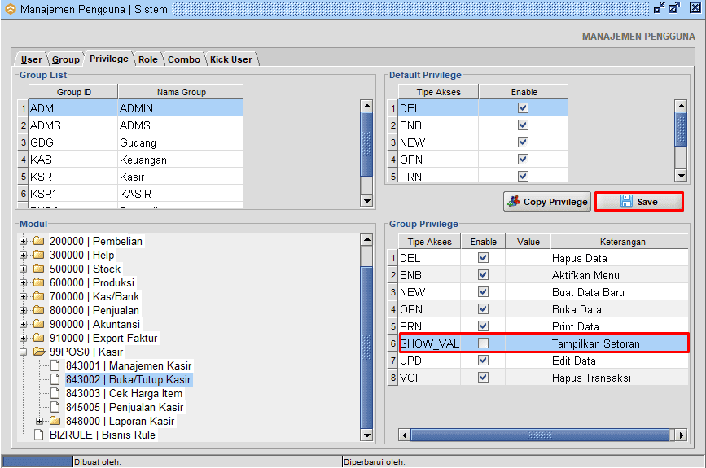
Task: Select 843001 Manajemen Kasir module
Action: point(129,365)
